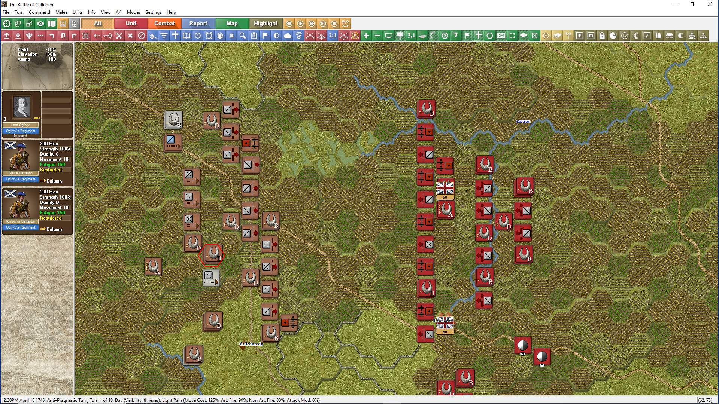719x404 pixels.
Task: Select Kinloch's Battalion unit card
Action: (x=37, y=211)
